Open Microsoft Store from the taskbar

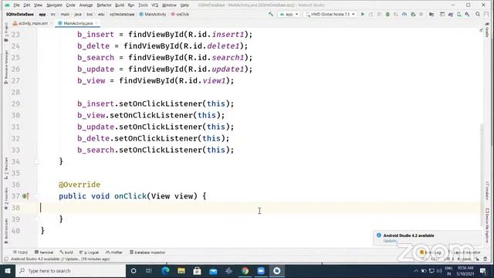point(198,271)
